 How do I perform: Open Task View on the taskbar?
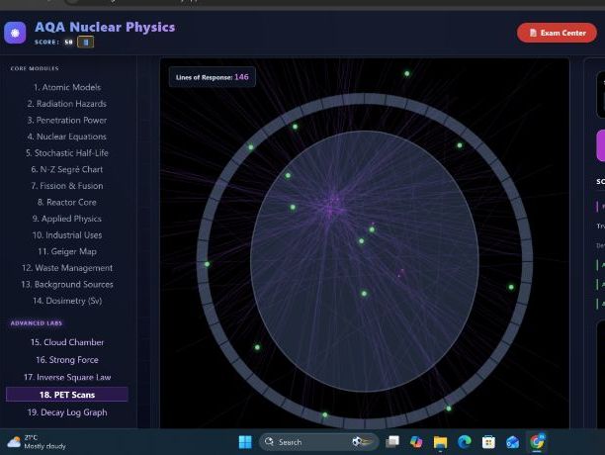[x=392, y=442]
